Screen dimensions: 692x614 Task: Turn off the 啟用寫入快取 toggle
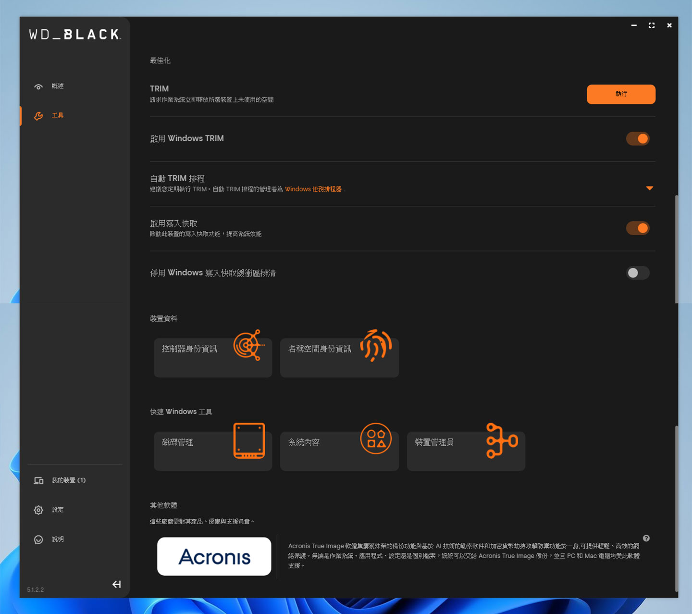coord(638,228)
